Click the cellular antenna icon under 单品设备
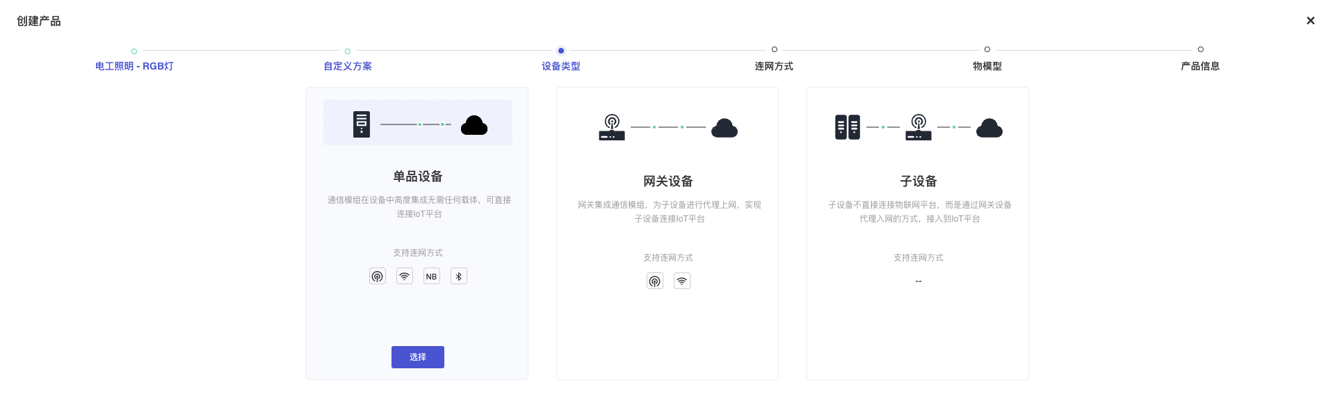 tap(377, 277)
